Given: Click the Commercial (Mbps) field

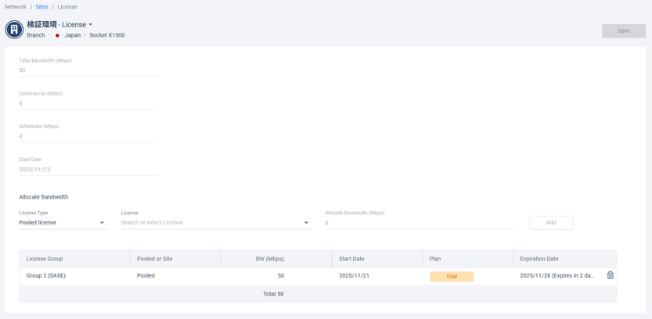Looking at the screenshot, I should click(x=88, y=103).
